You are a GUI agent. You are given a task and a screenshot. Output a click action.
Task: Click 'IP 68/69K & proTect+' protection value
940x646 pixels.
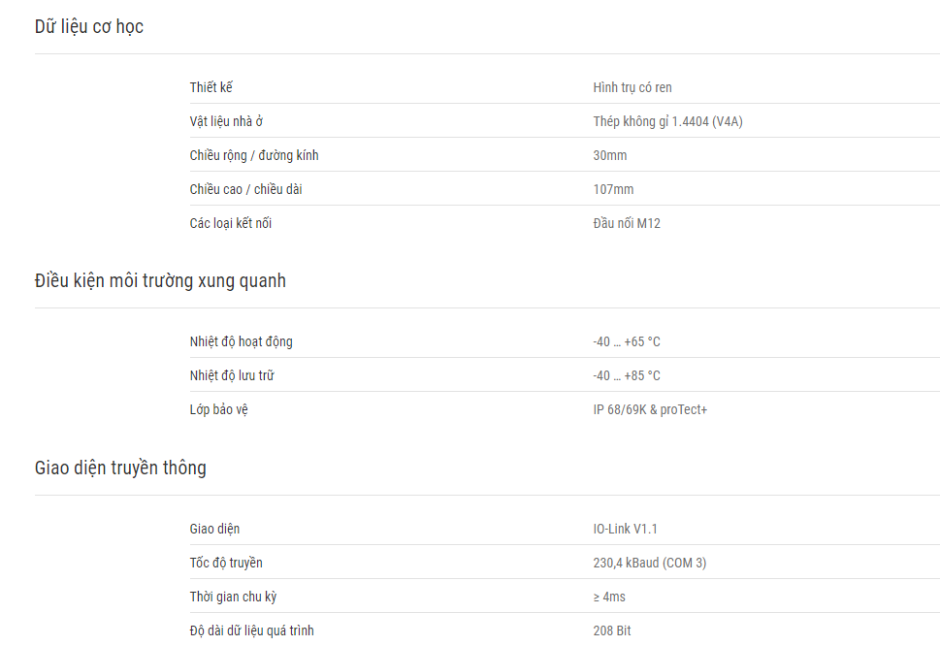click(650, 410)
